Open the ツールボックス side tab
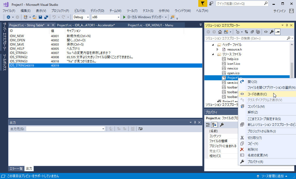The image size is (296, 179). click(5, 62)
